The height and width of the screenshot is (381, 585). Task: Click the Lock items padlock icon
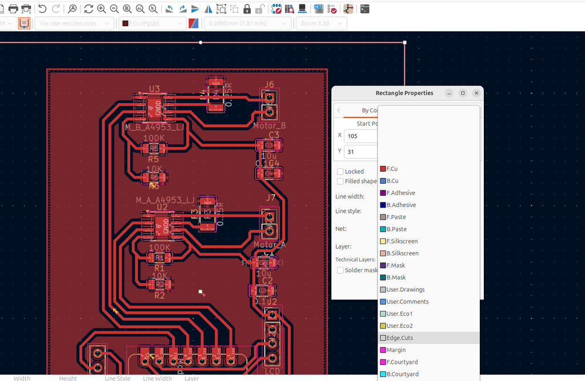tap(247, 9)
